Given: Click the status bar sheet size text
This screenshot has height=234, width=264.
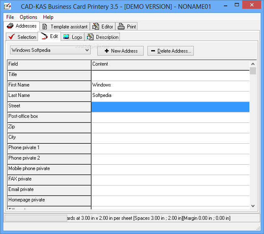Looking at the screenshot, I should pyautogui.click(x=148, y=218).
